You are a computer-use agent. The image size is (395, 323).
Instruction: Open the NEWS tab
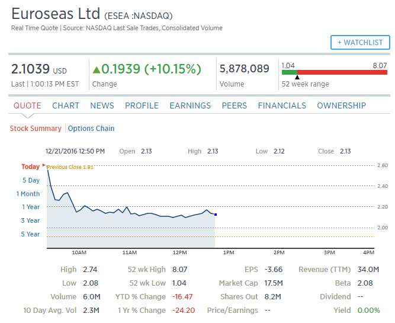point(102,105)
